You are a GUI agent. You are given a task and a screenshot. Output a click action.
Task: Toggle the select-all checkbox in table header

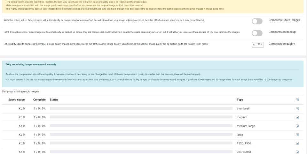pyautogui.click(x=297, y=100)
